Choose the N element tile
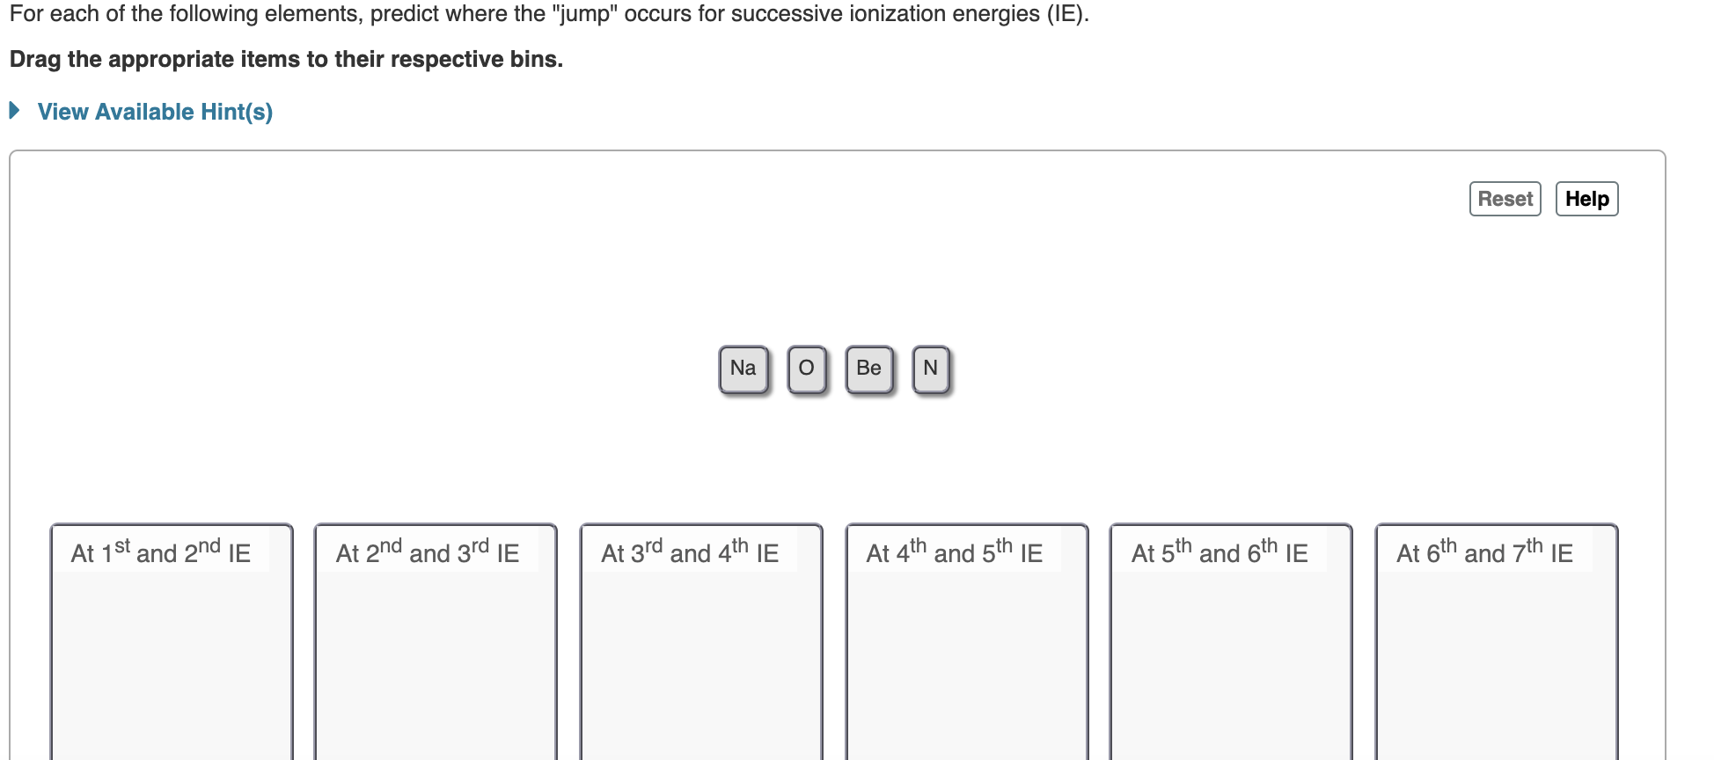Image resolution: width=1714 pixels, height=760 pixels. pyautogui.click(x=931, y=369)
